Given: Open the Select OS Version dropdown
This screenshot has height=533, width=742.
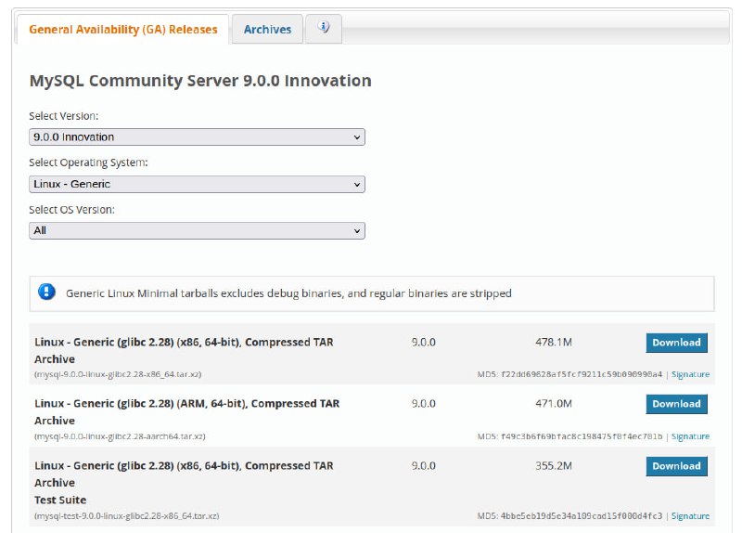Looking at the screenshot, I should pyautogui.click(x=197, y=230).
